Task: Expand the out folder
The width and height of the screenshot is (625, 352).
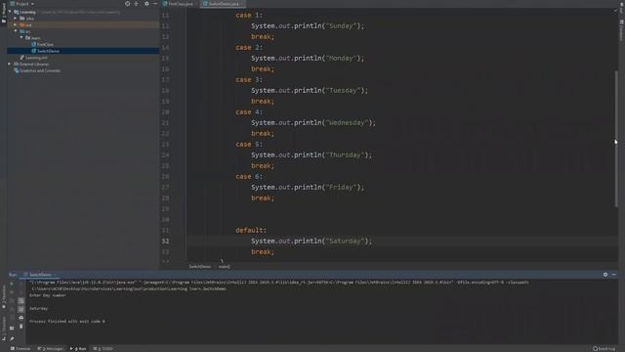Action: 16,24
